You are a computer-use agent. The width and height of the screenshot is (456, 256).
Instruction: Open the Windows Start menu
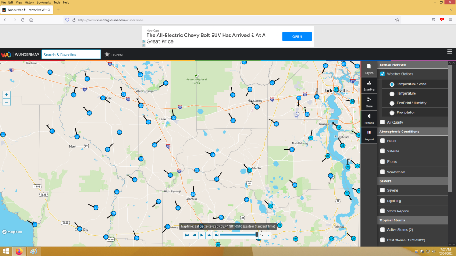coord(6,251)
